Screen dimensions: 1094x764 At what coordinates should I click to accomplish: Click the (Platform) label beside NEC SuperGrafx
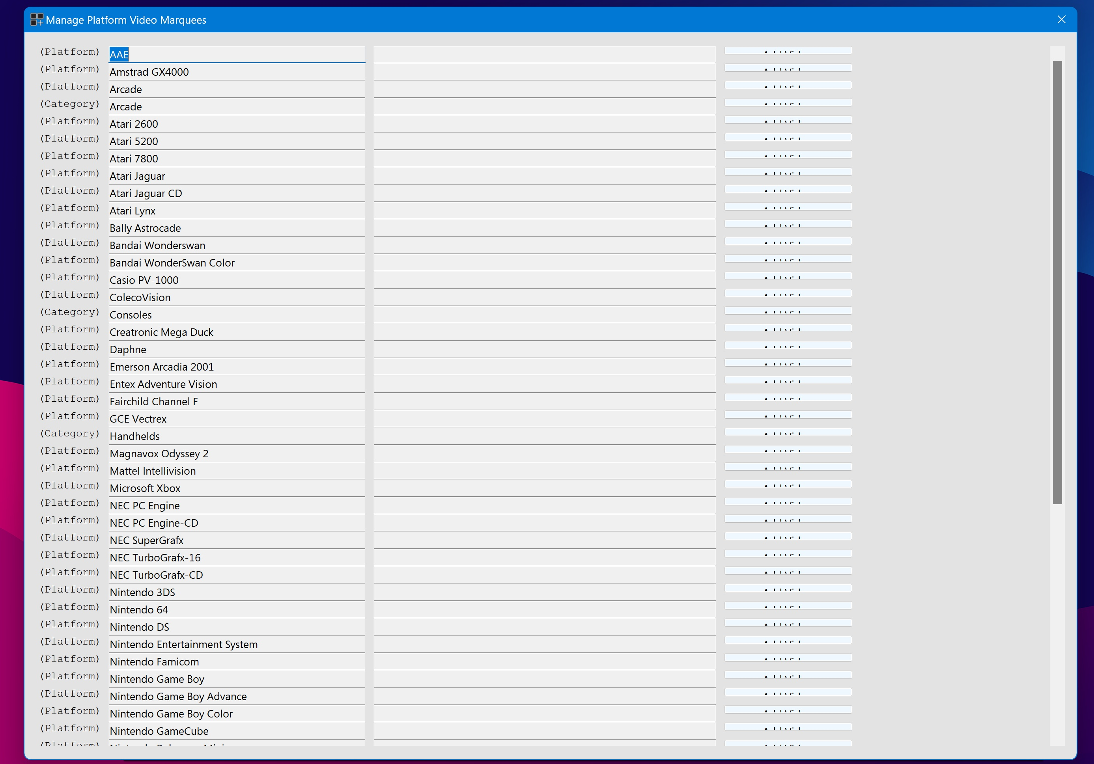click(x=70, y=538)
